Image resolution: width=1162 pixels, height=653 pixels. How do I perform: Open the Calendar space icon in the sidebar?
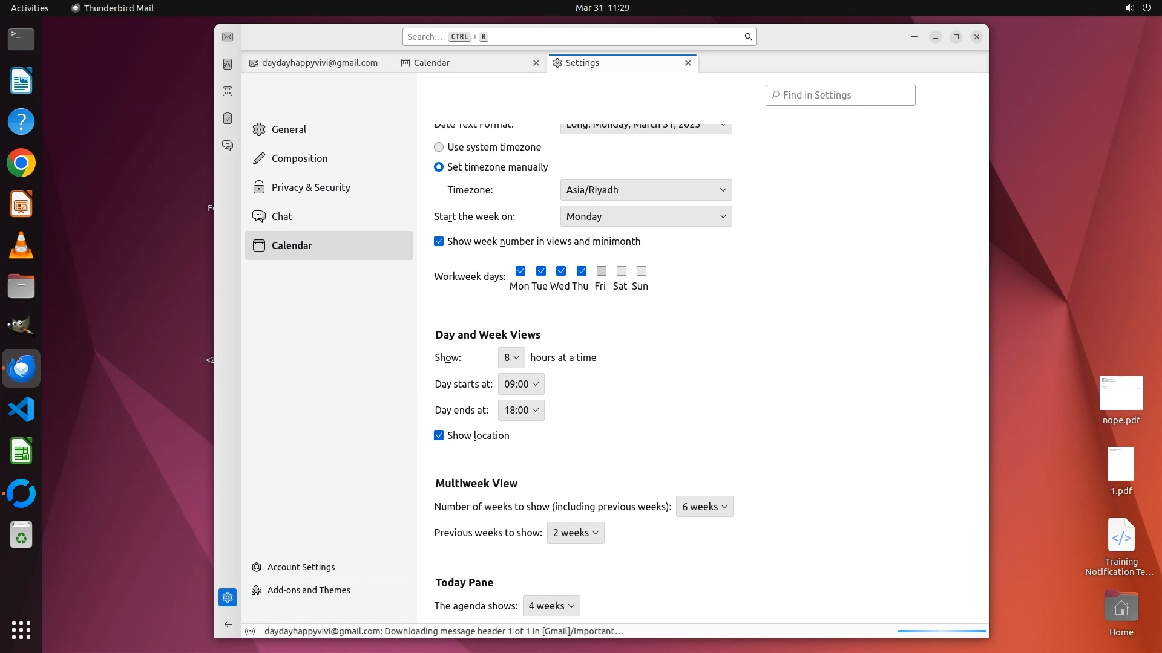(228, 91)
